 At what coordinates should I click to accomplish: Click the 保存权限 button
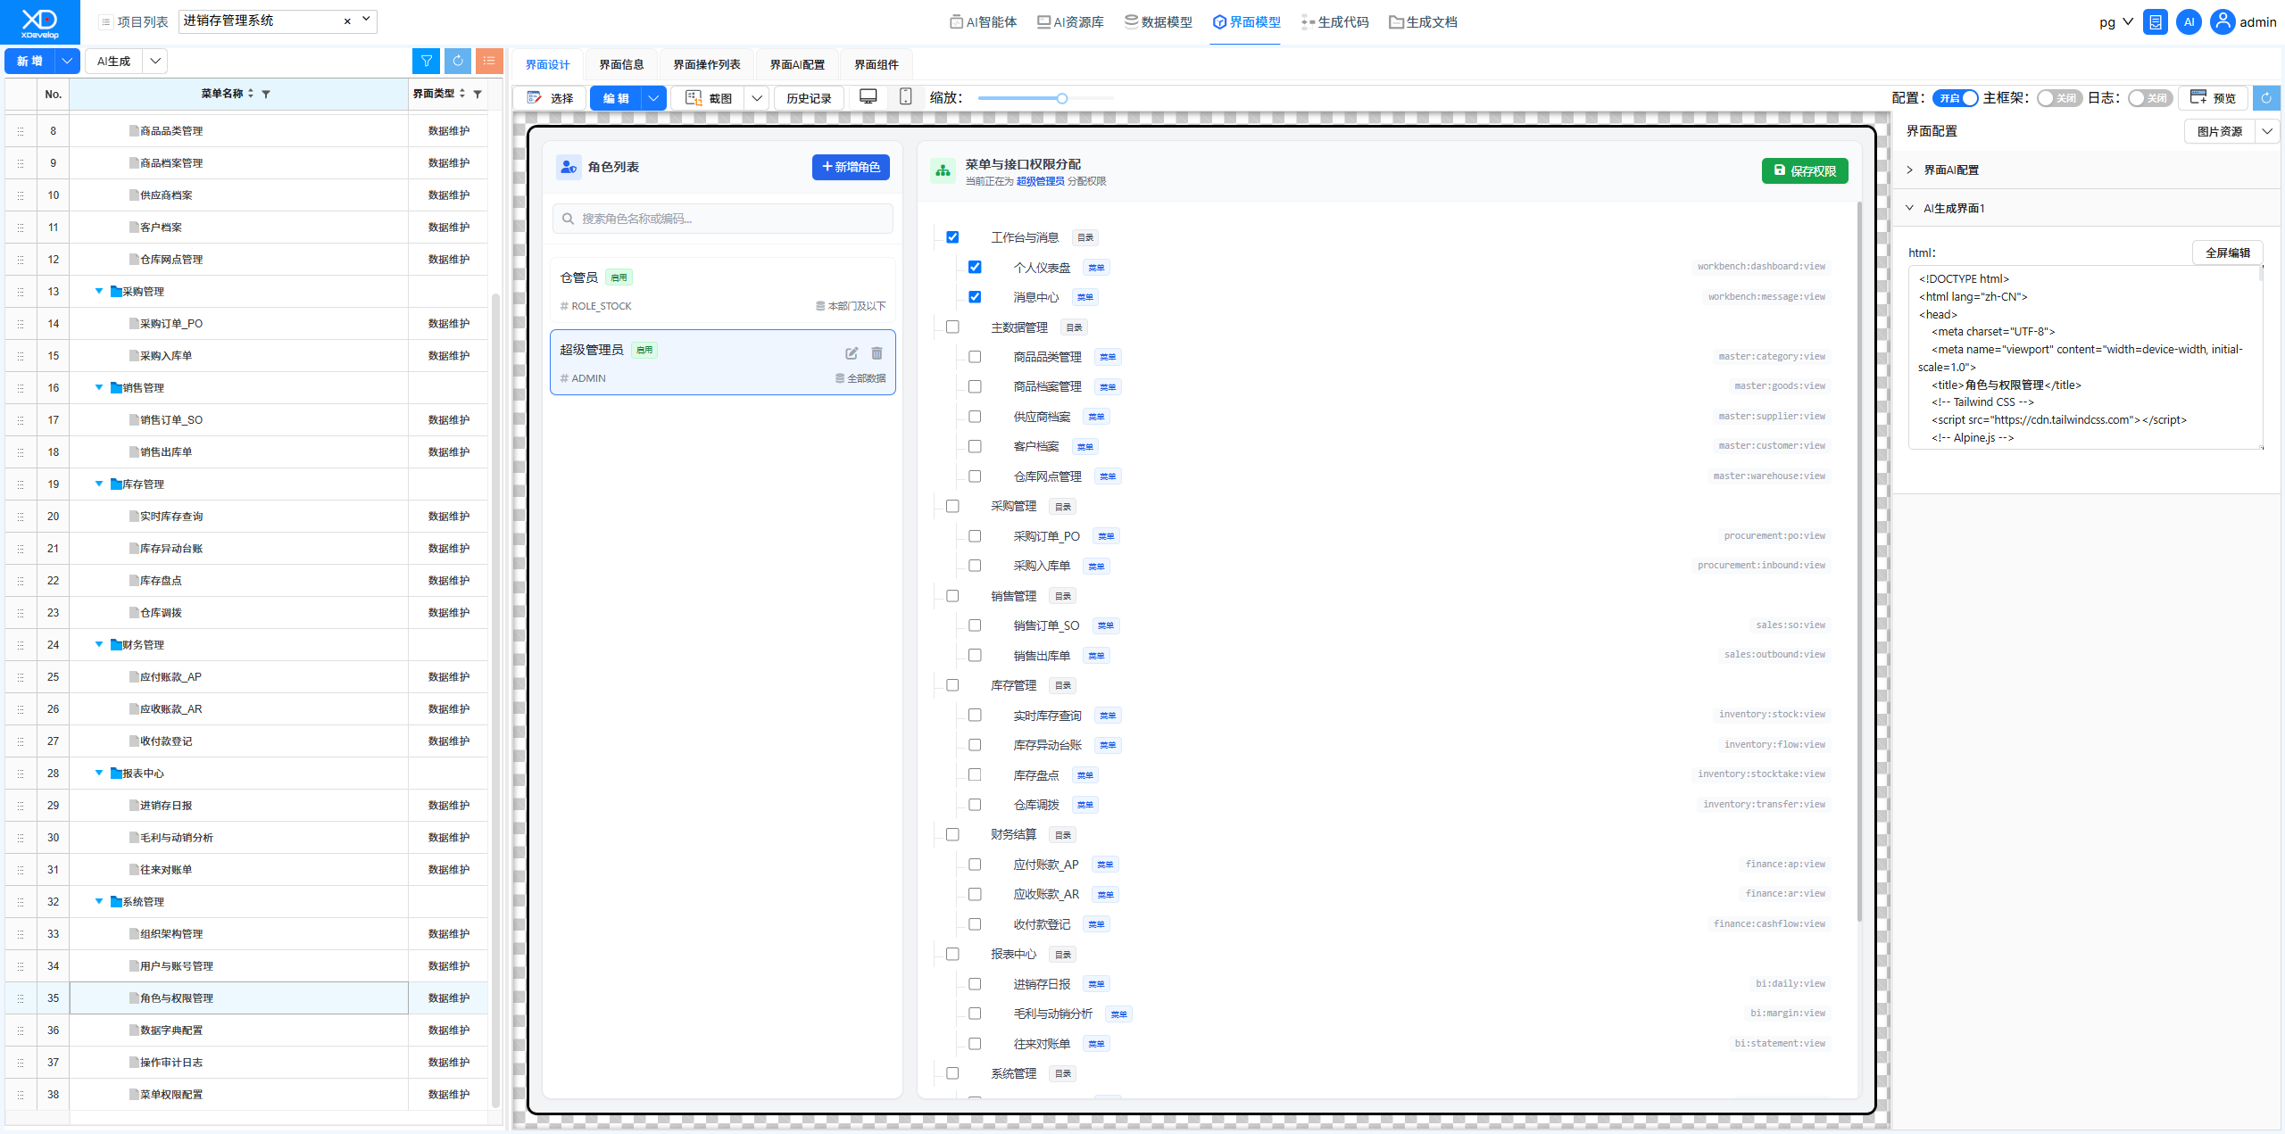point(1805,170)
